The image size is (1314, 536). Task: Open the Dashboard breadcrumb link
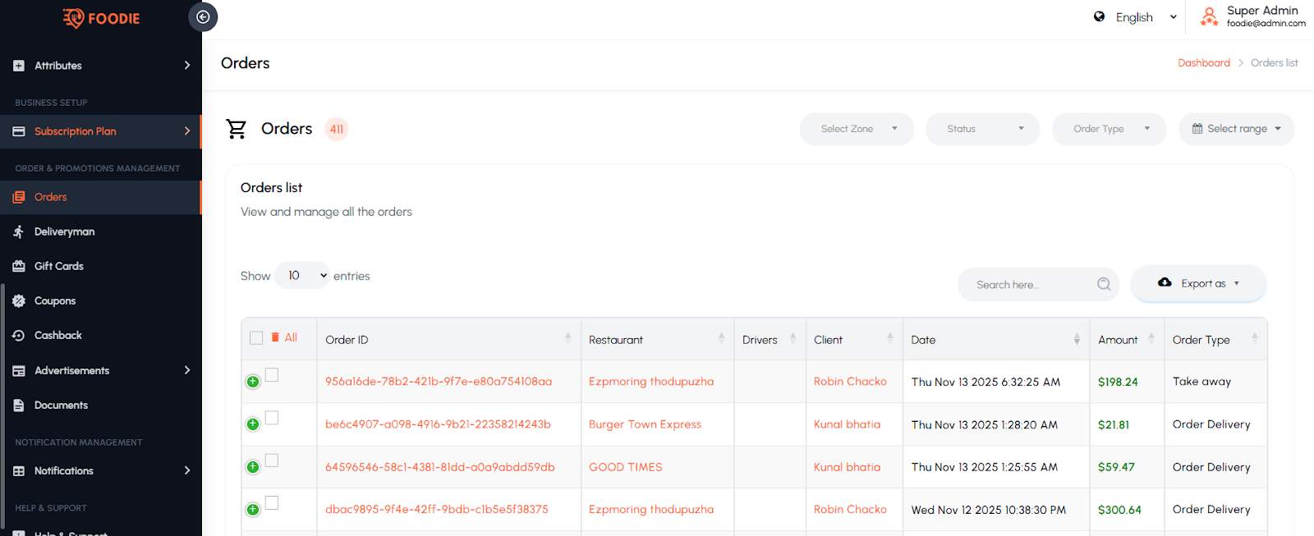coord(1203,63)
